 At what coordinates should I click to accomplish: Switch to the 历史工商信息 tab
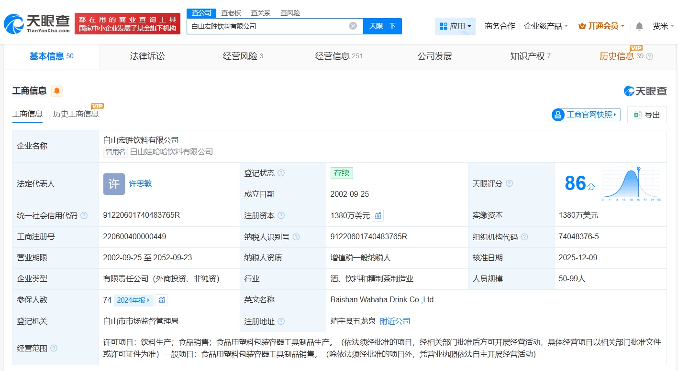coord(76,114)
